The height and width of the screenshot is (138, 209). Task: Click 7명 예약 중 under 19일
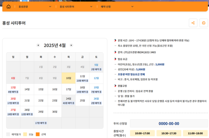tap(96, 92)
